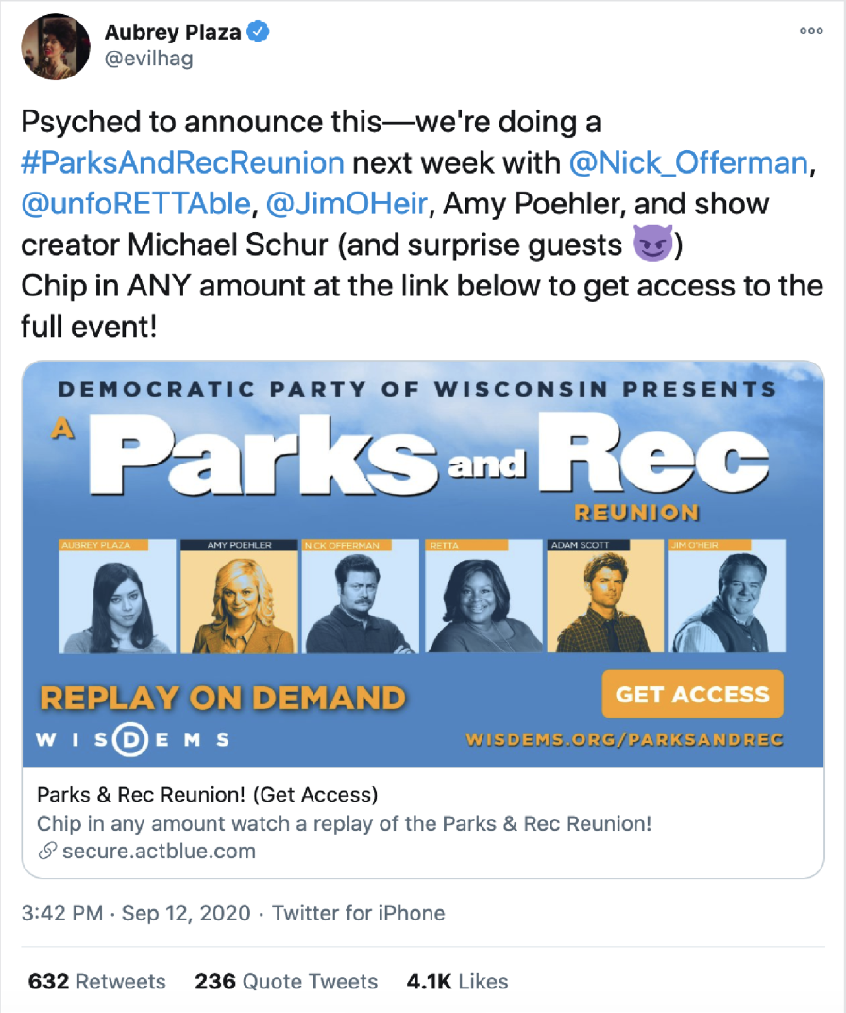
Task: Visit the @Nick_Offerman mention
Action: point(689,162)
